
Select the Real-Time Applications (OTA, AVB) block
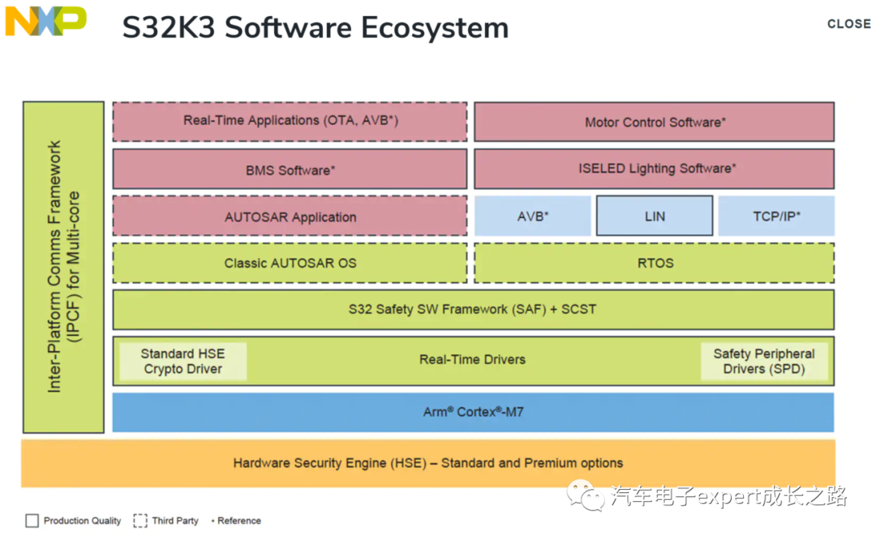(x=290, y=121)
